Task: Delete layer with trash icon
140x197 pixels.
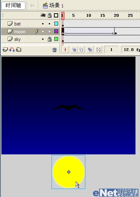Action: click(54, 50)
